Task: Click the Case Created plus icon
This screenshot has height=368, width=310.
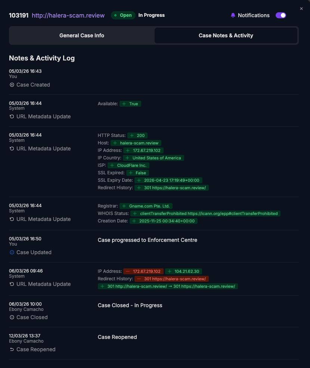Action: click(x=12, y=85)
